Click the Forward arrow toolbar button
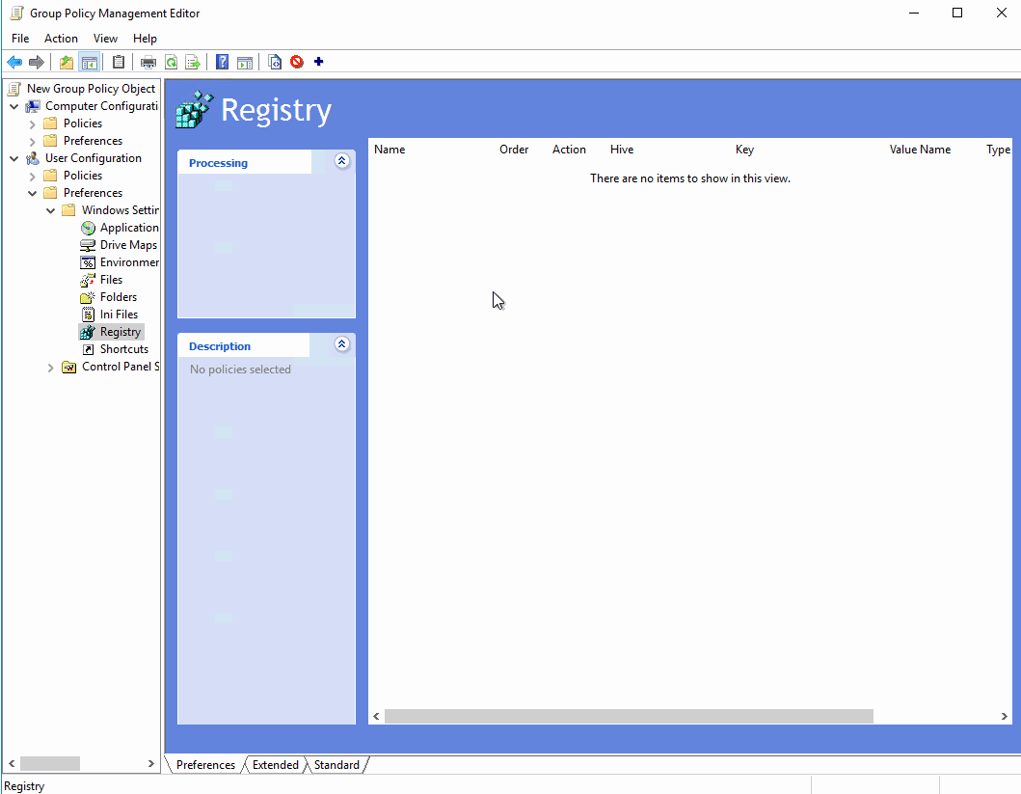Viewport: 1021px width, 794px height. coord(37,63)
